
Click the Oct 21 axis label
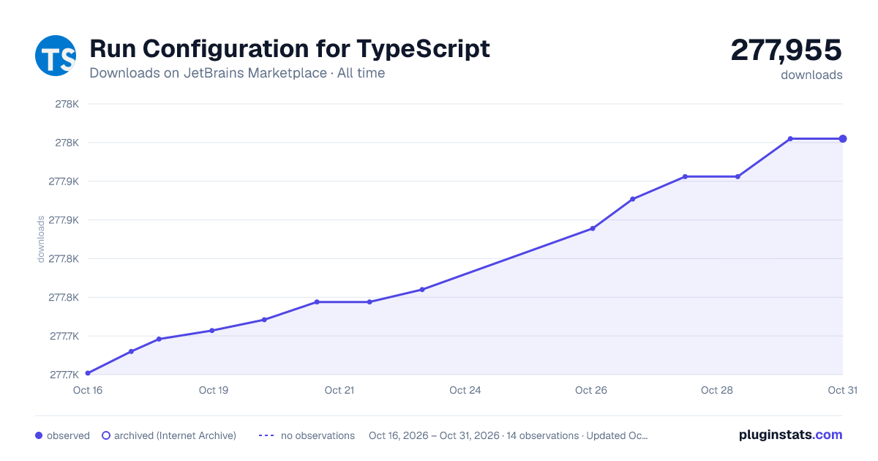pos(339,390)
